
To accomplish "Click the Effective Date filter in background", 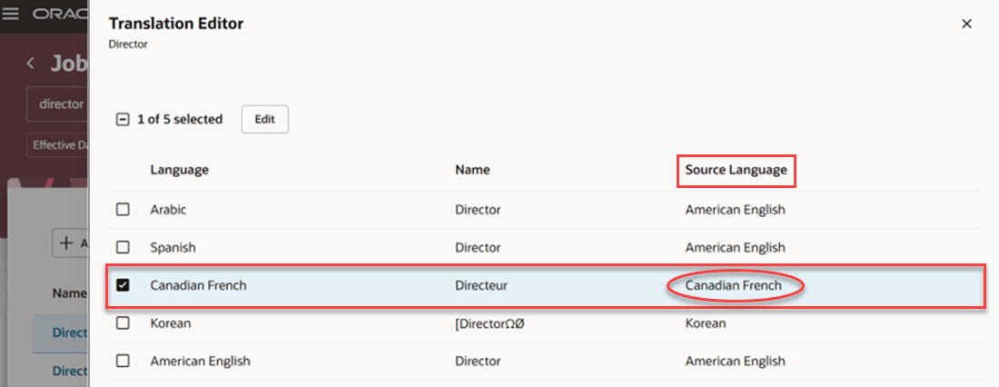I will [57, 145].
